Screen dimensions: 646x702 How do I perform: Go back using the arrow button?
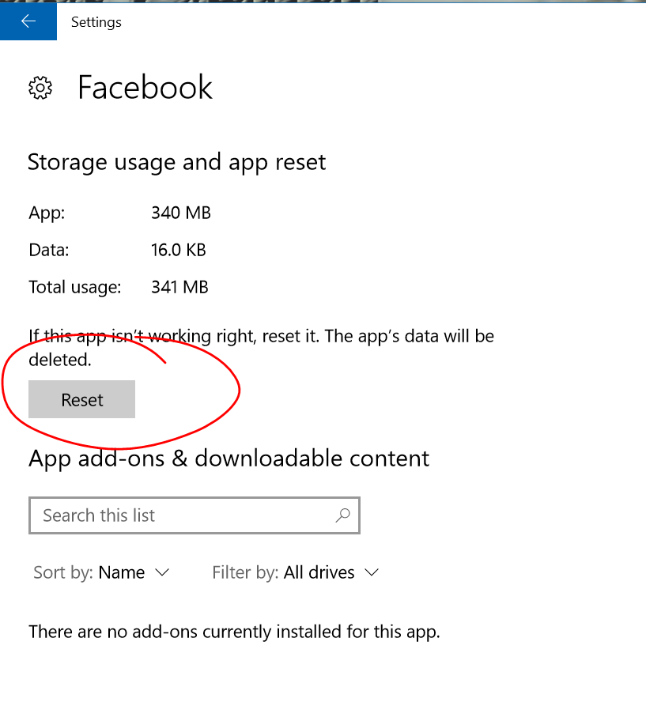(28, 21)
